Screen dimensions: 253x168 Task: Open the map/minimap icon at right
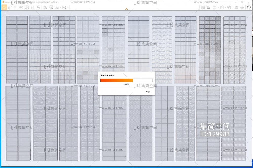pyautogui.click(x=203, y=7)
